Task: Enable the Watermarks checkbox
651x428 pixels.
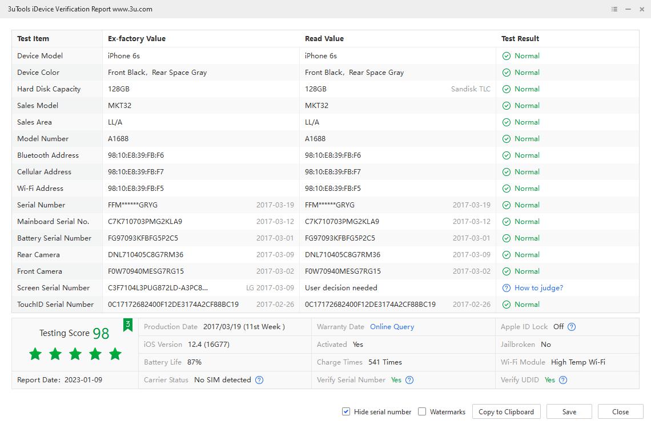Action: tap(422, 412)
